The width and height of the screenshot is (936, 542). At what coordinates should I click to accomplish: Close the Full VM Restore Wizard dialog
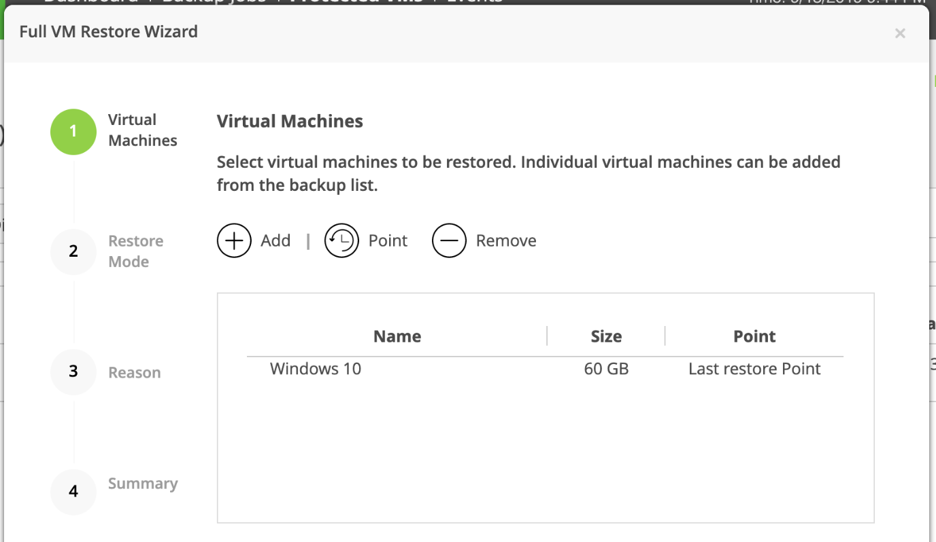point(900,33)
